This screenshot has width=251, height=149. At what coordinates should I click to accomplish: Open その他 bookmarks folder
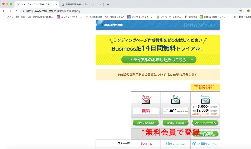(x=245, y=17)
